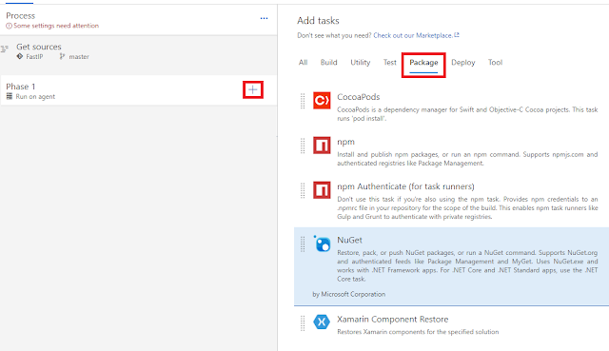
Task: Click the NuGet task icon
Action: tap(322, 244)
